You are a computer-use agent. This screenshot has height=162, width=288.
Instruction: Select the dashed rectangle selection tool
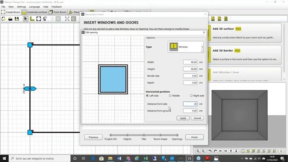39,19
